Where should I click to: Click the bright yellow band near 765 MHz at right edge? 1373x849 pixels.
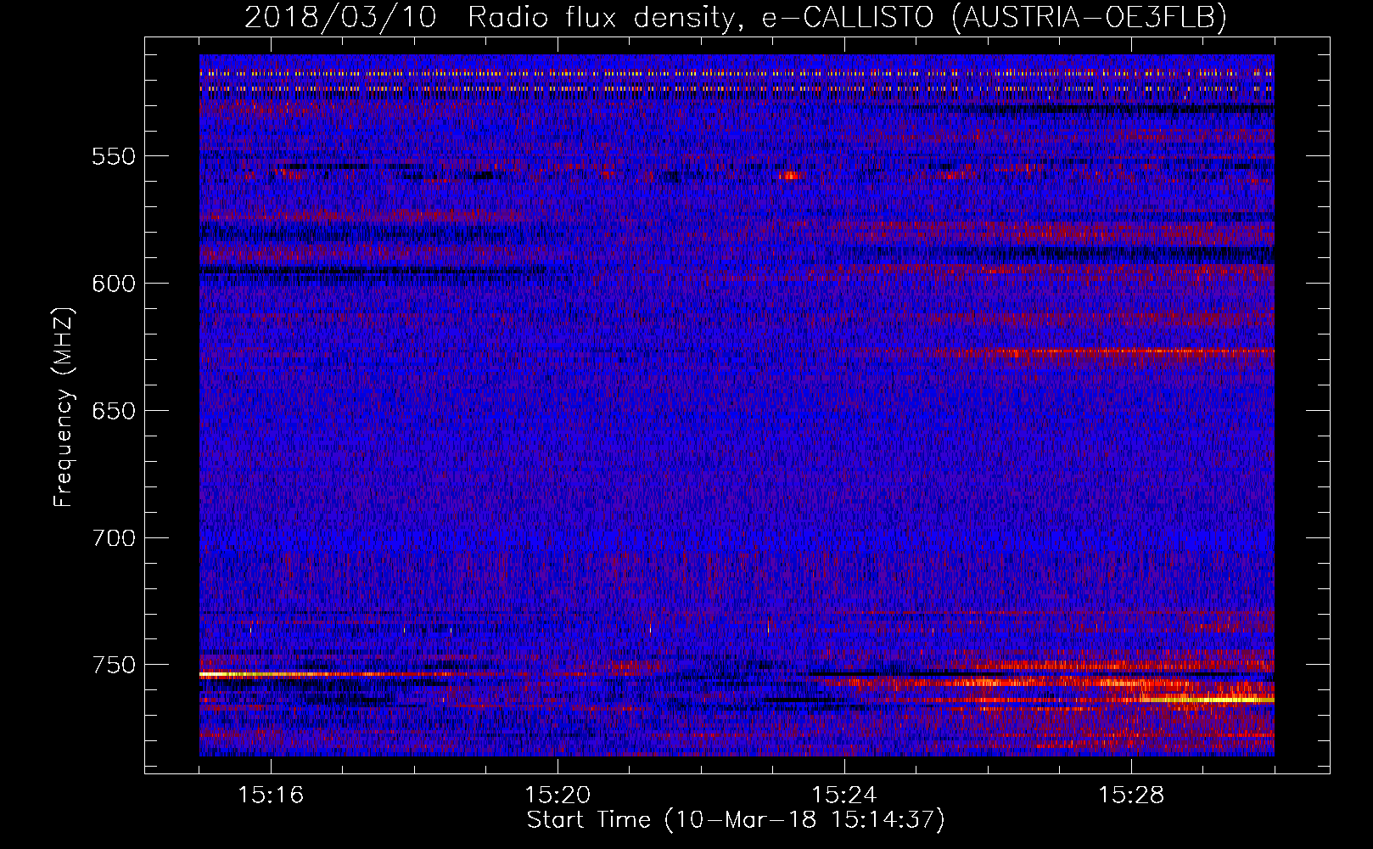tap(1205, 700)
